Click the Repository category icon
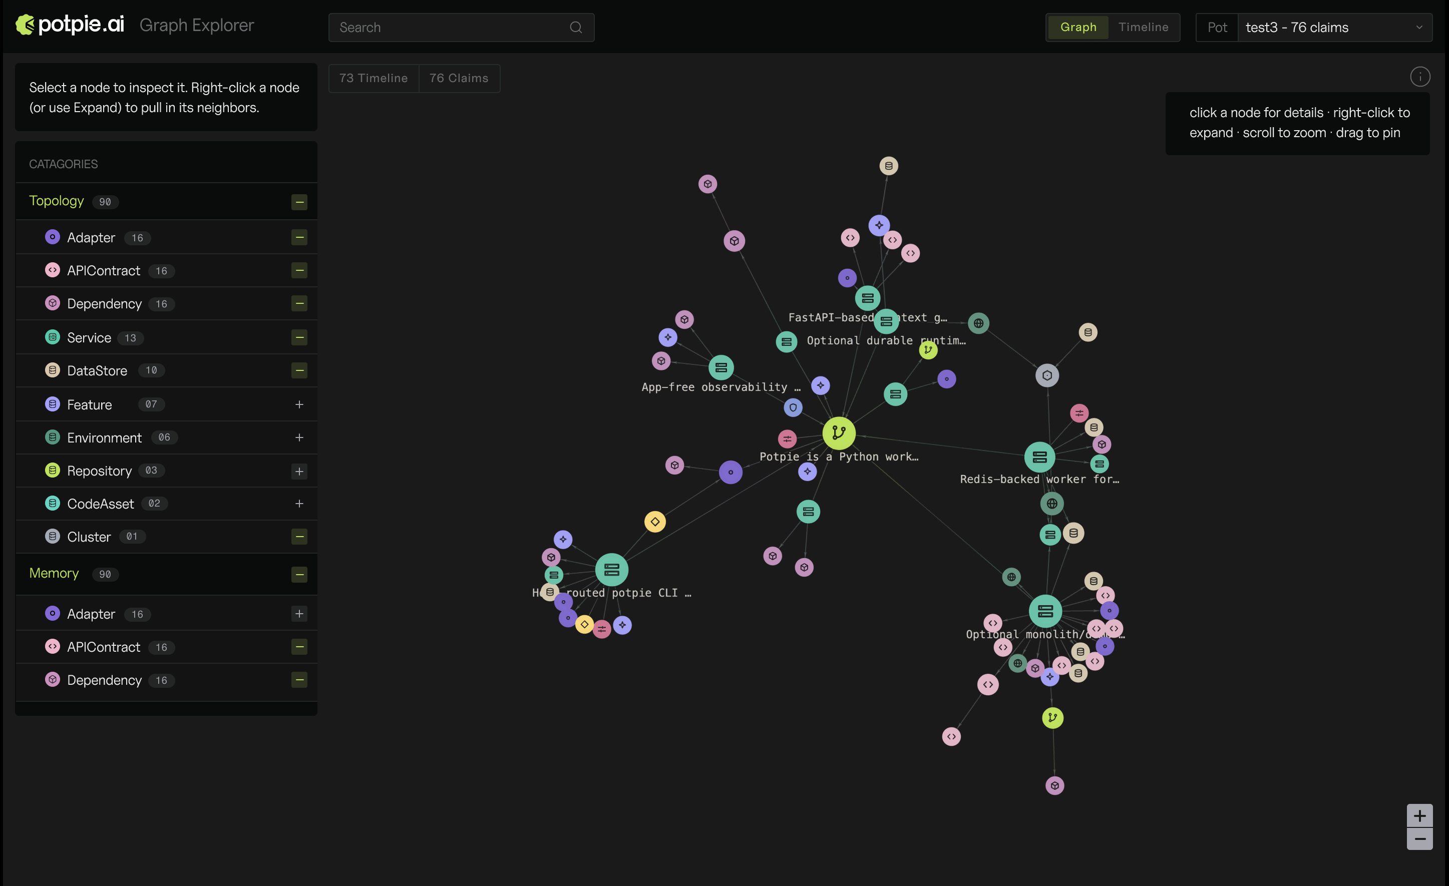Image resolution: width=1449 pixels, height=886 pixels. tap(53, 471)
